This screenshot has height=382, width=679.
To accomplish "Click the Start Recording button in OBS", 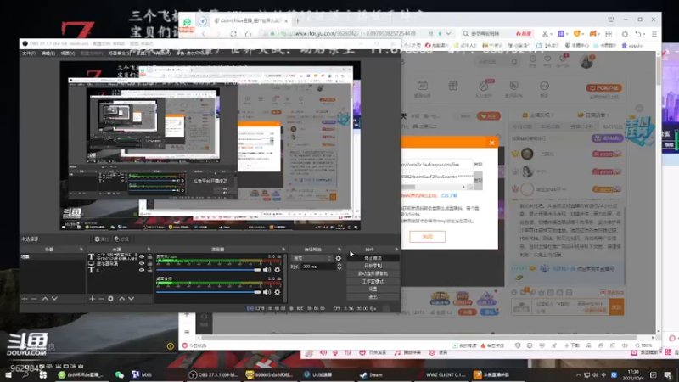I will 373,266.
